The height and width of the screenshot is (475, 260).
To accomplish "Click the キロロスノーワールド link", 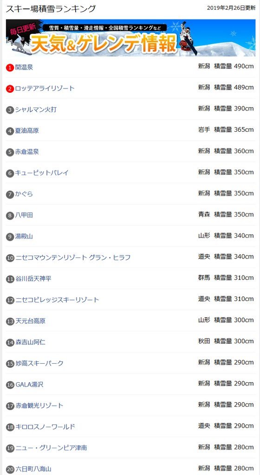I will pyautogui.click(x=45, y=427).
